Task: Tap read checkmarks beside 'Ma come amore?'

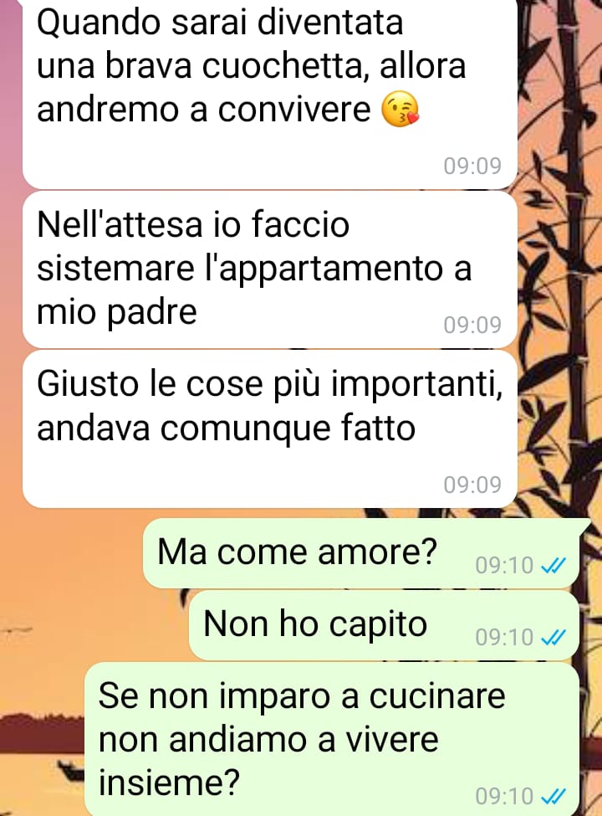Action: pyautogui.click(x=554, y=565)
